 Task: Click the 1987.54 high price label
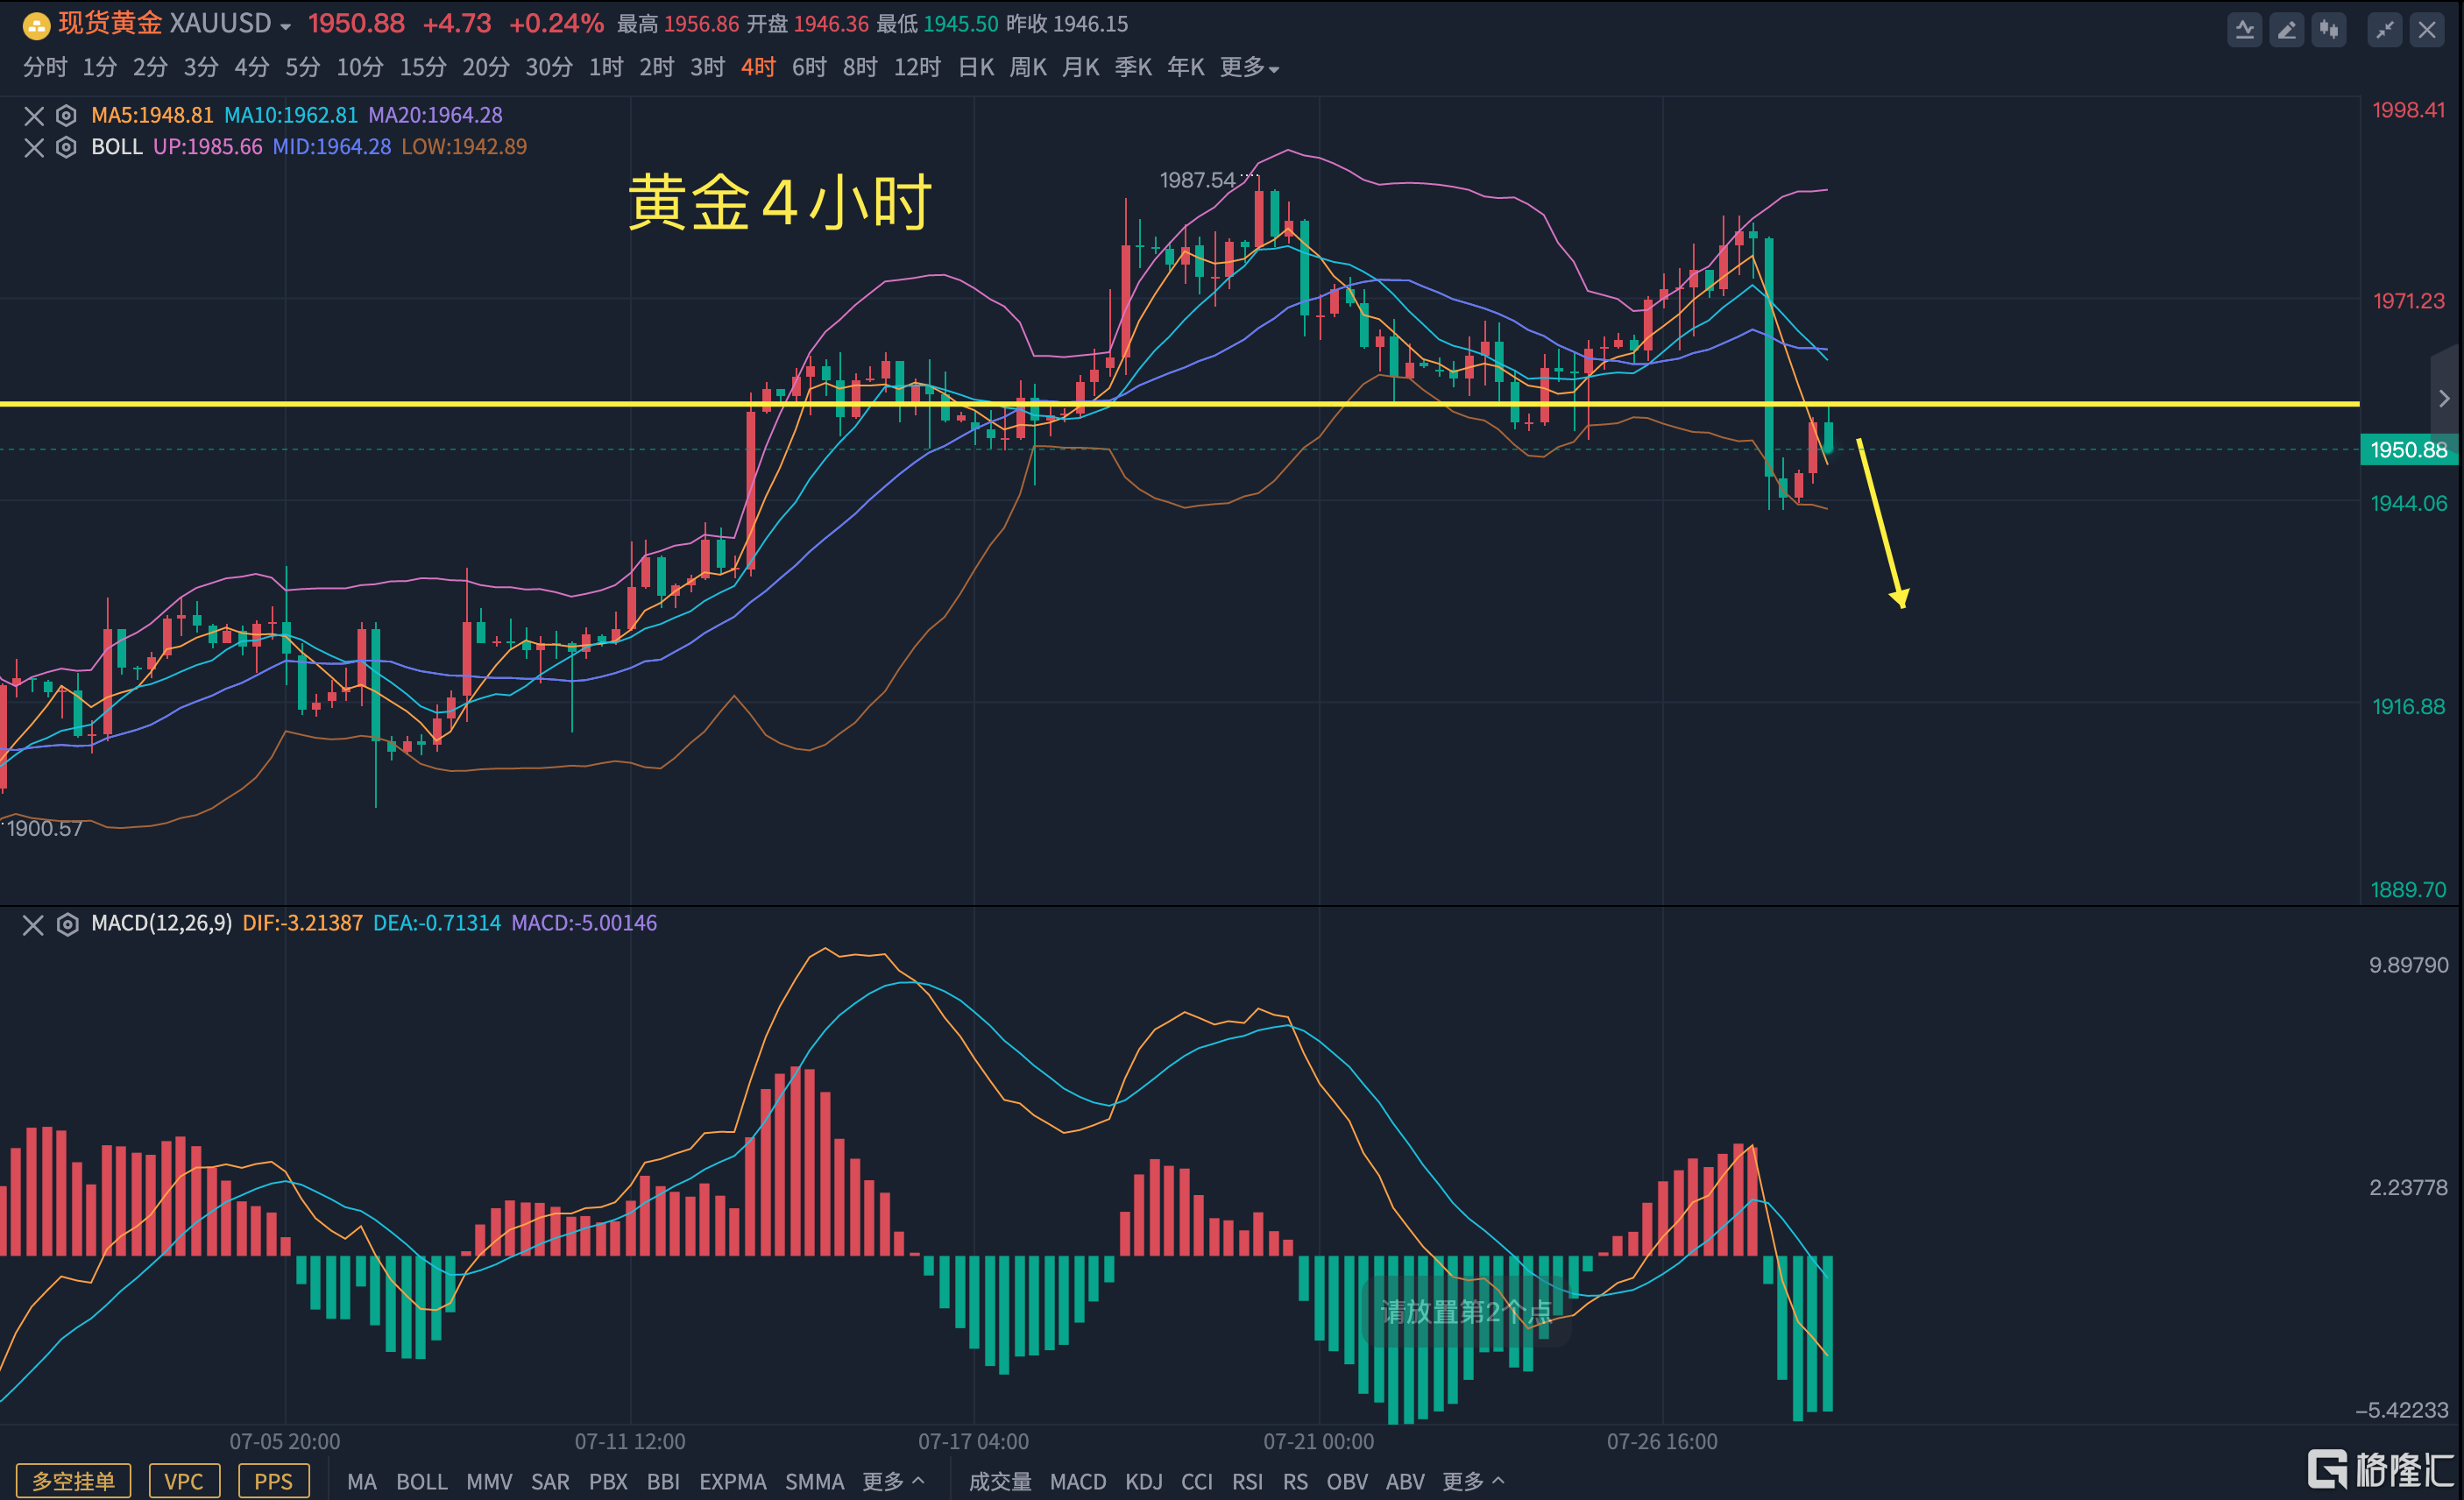(1197, 181)
